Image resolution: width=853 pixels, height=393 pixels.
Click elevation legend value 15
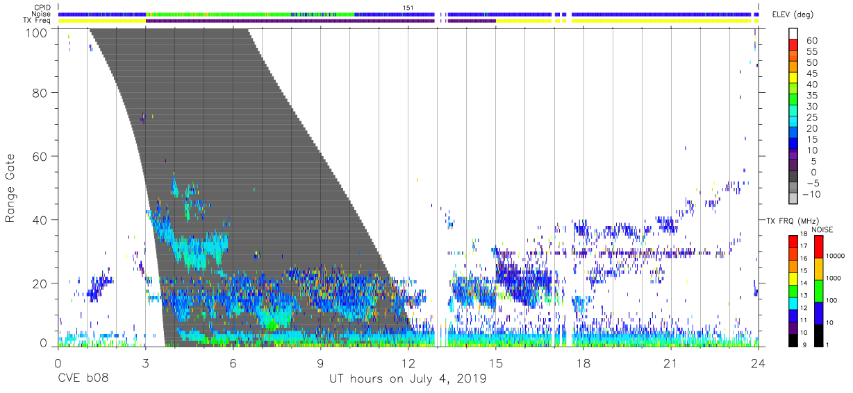click(x=812, y=140)
